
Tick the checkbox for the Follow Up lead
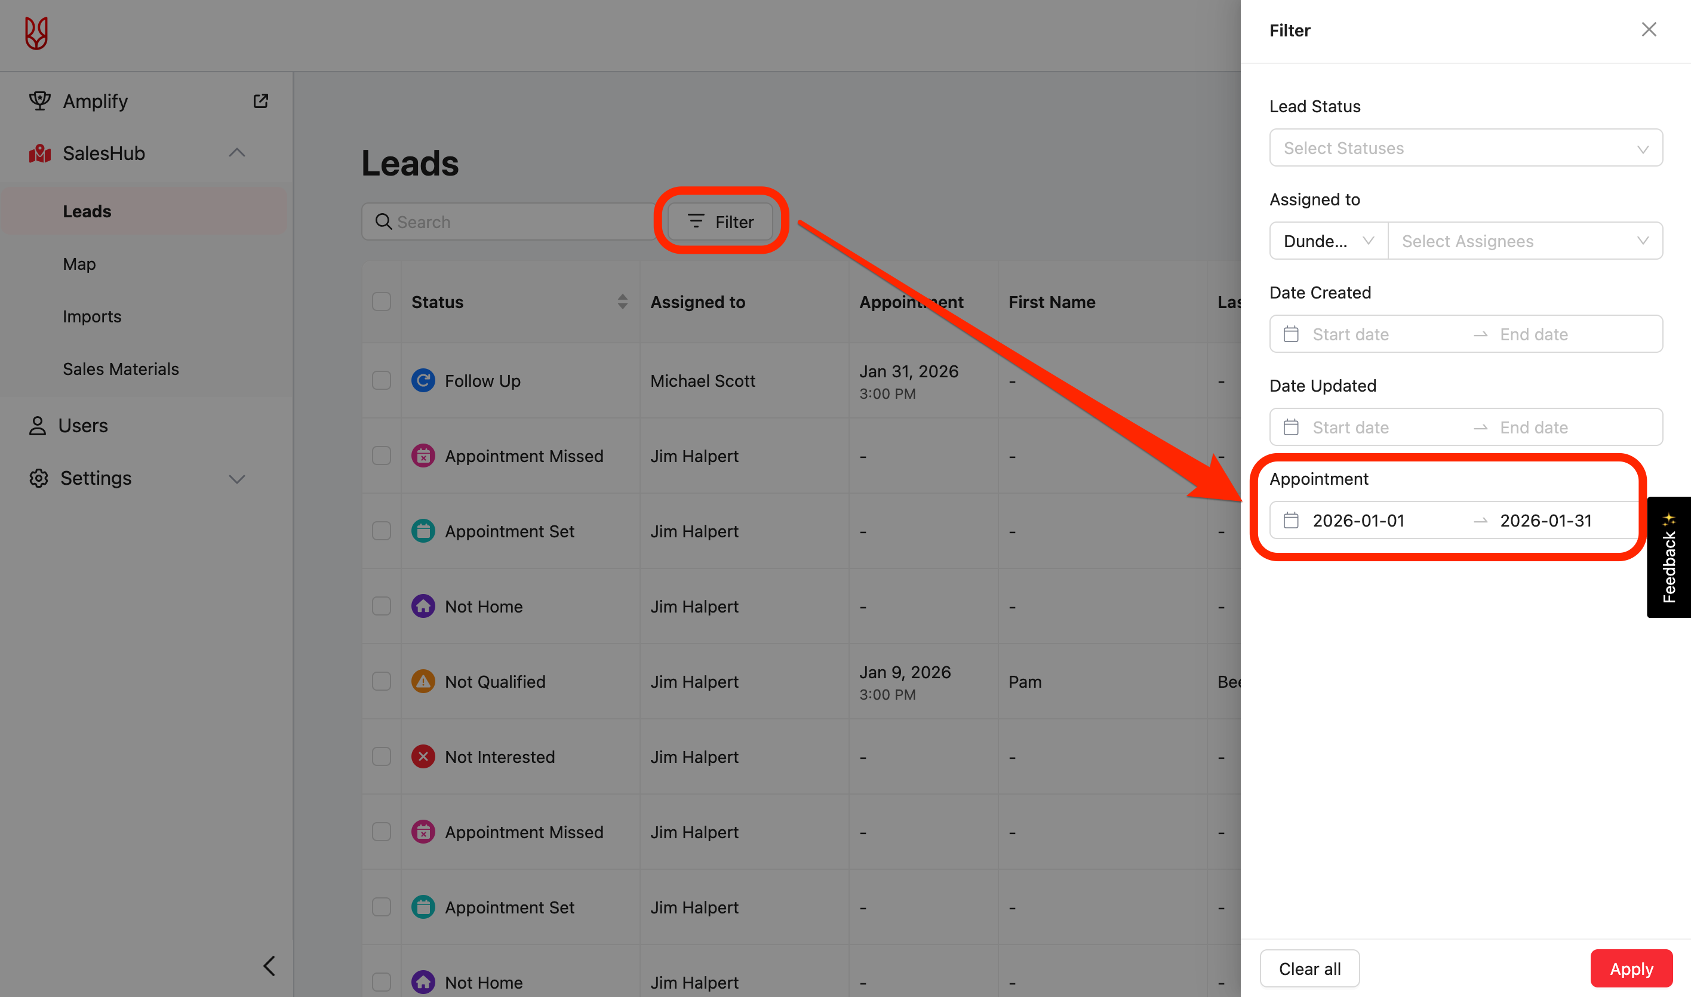tap(382, 381)
